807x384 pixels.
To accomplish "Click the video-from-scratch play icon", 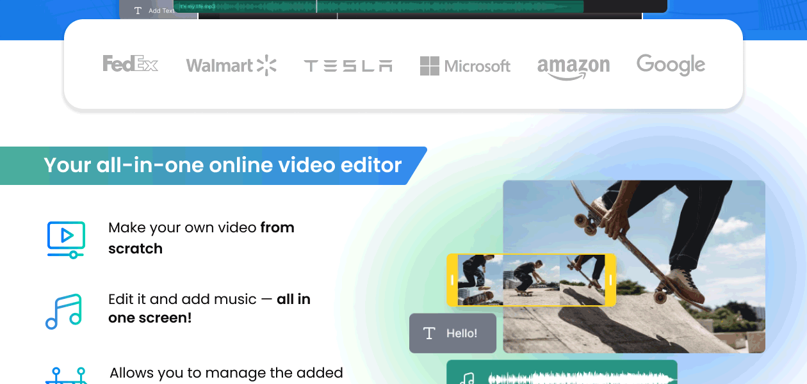I will pyautogui.click(x=65, y=239).
